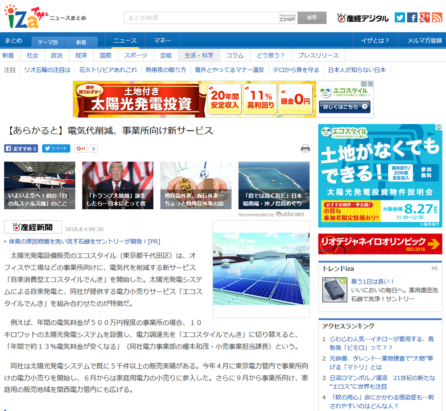
Task: Select the 芸能 category
Action: point(166,55)
